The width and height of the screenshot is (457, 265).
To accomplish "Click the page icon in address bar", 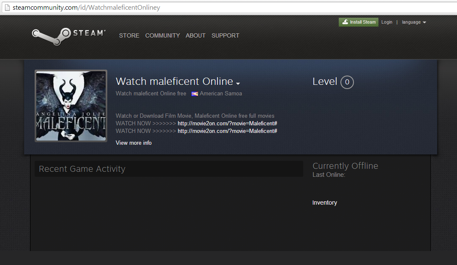I will (7, 8).
